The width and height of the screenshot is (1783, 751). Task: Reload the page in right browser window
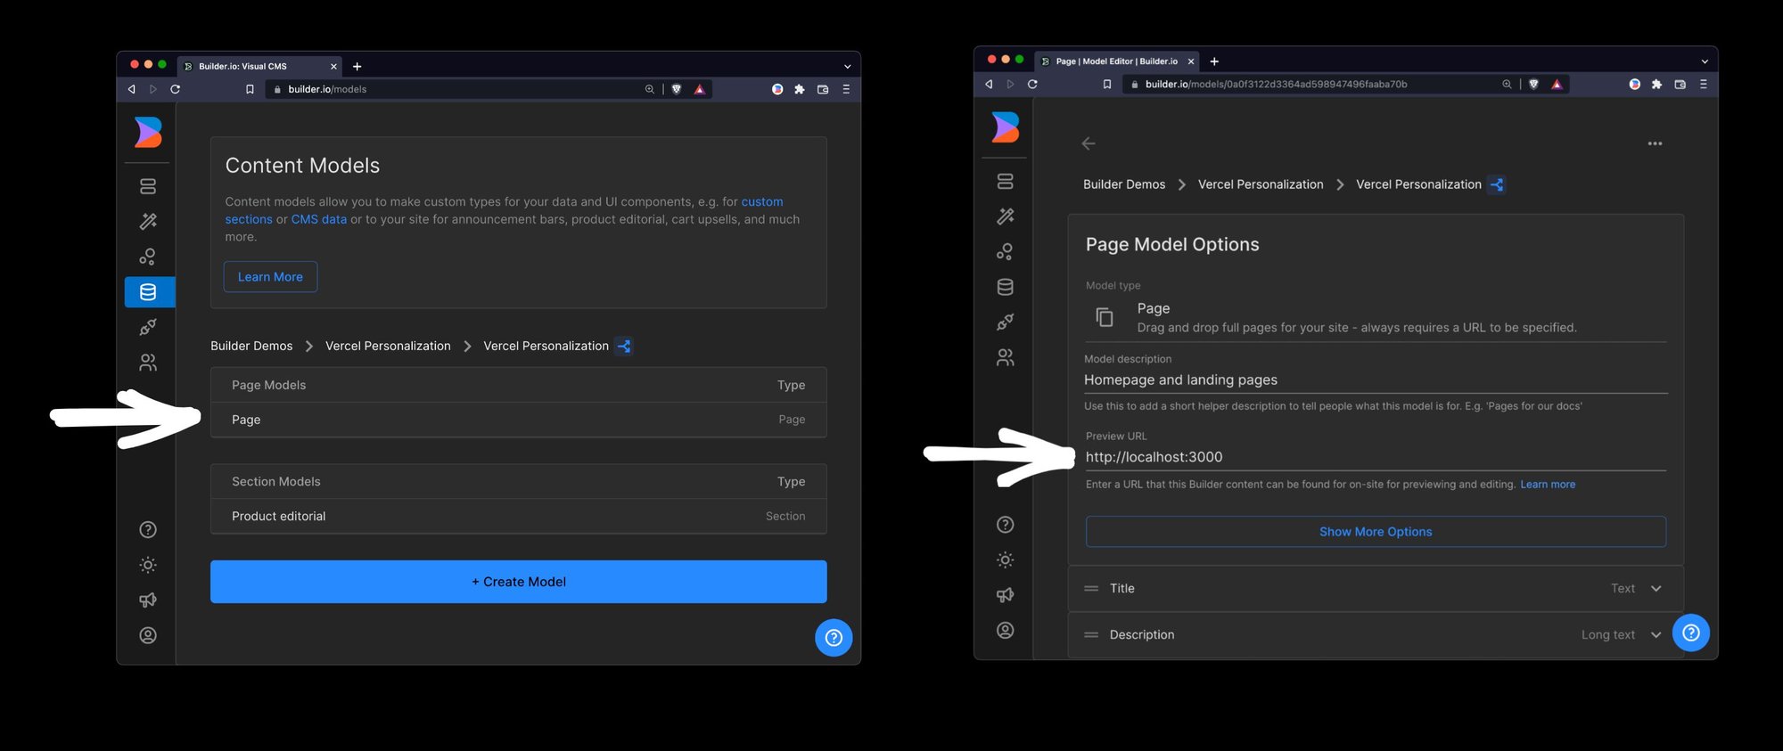[x=1032, y=84]
